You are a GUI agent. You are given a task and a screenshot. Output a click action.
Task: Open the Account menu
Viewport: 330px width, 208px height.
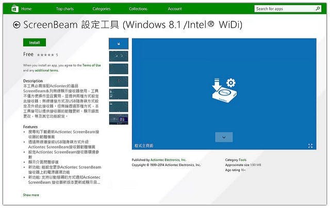click(x=175, y=9)
